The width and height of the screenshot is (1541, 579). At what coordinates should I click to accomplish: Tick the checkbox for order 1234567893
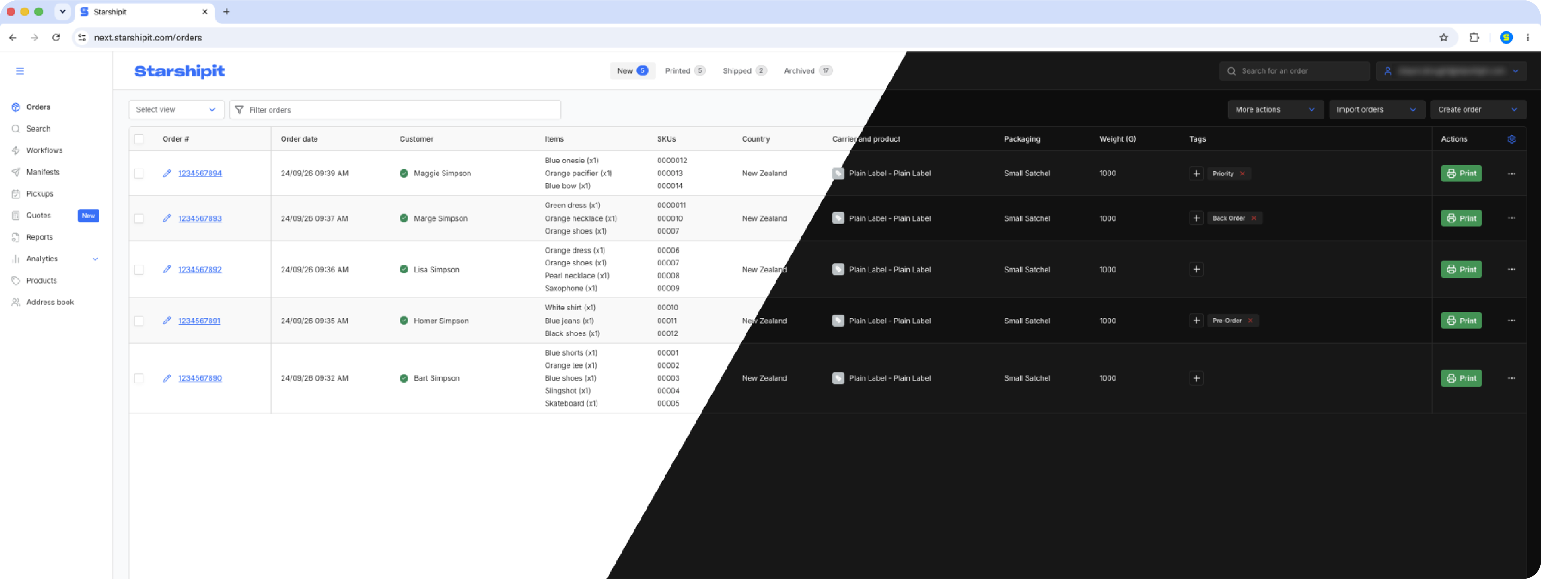pos(139,218)
